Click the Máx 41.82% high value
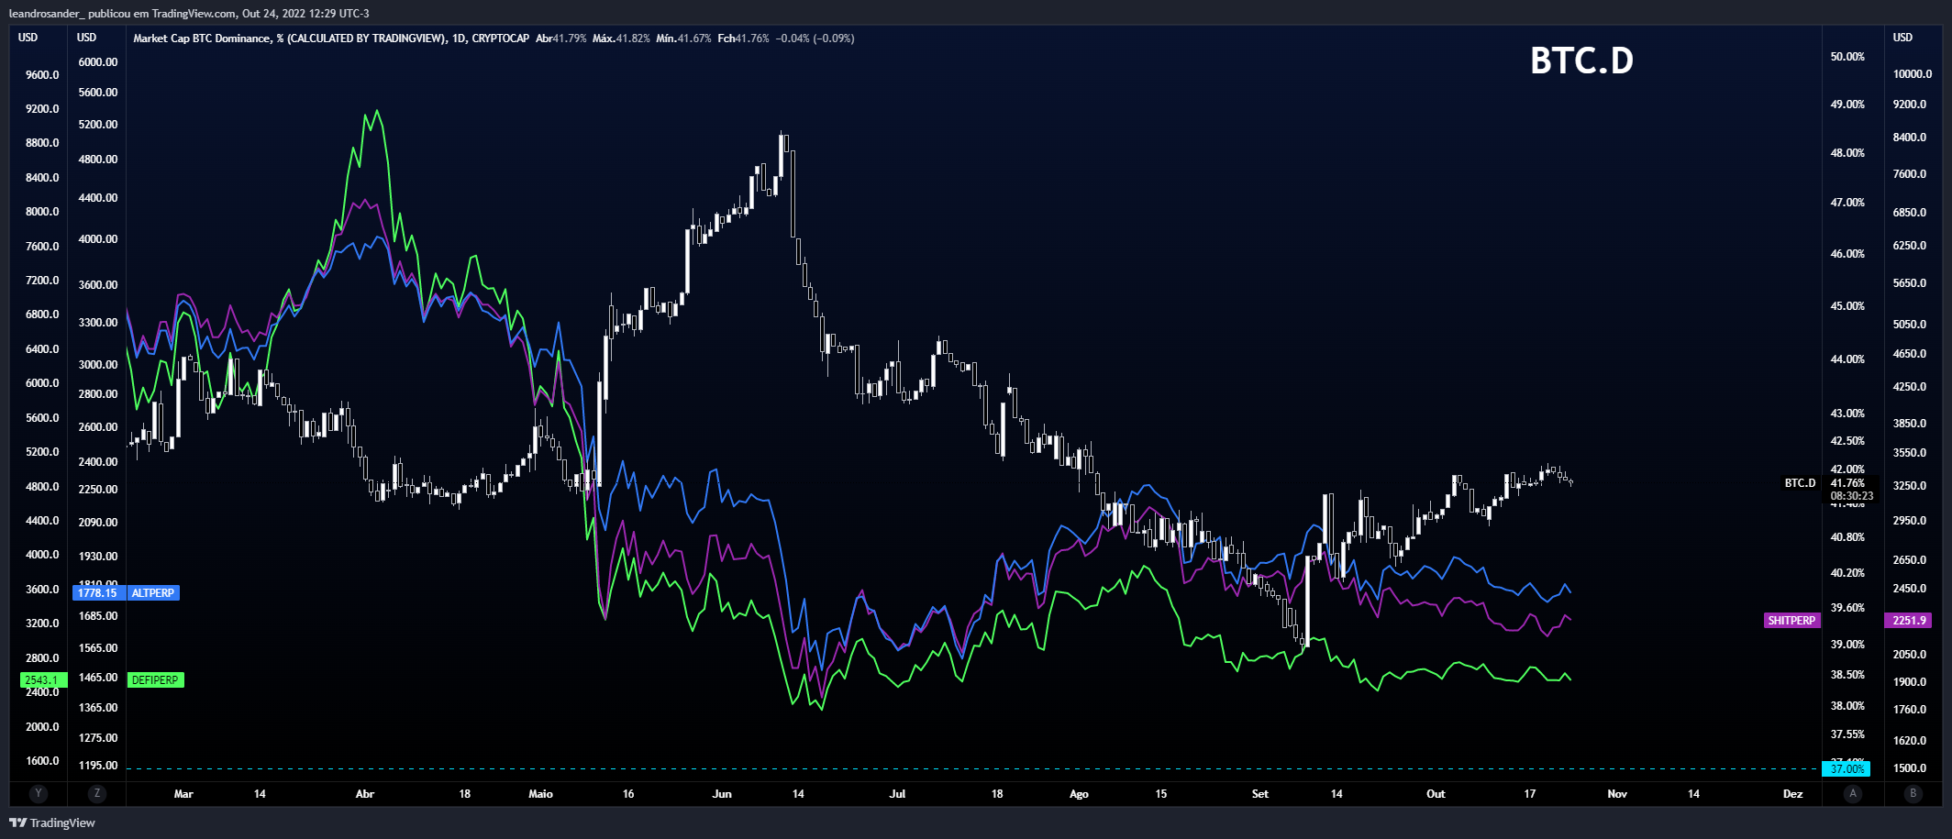 click(x=621, y=39)
